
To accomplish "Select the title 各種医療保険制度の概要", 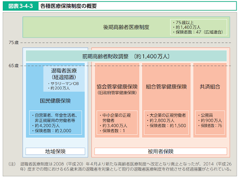I will [x=68, y=6].
